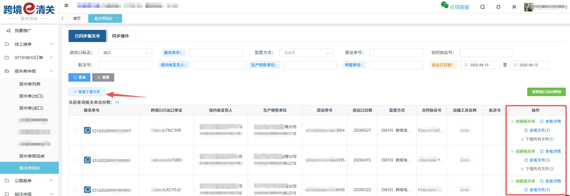The width and height of the screenshot is (570, 196).
Task: Open 报关单列表 in sidebar
Action: (x=30, y=84)
